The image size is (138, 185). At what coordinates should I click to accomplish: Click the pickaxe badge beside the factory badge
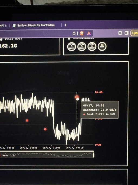coord(92,47)
